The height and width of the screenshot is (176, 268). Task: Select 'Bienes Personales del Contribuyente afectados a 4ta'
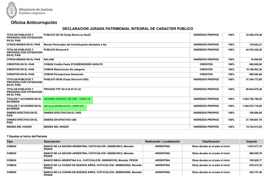click(75, 45)
